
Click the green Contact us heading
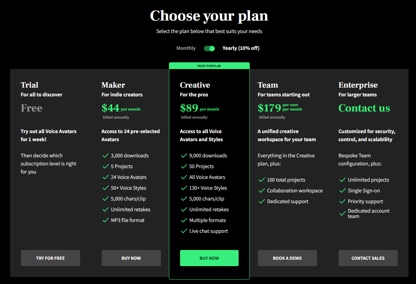tap(364, 108)
